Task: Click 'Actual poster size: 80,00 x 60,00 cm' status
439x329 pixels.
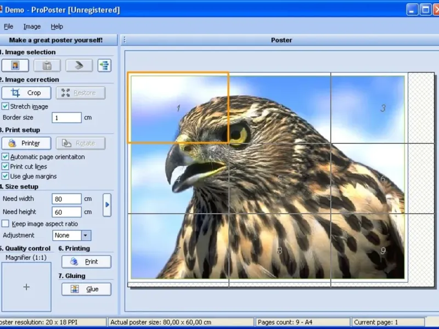Action: pos(161,322)
